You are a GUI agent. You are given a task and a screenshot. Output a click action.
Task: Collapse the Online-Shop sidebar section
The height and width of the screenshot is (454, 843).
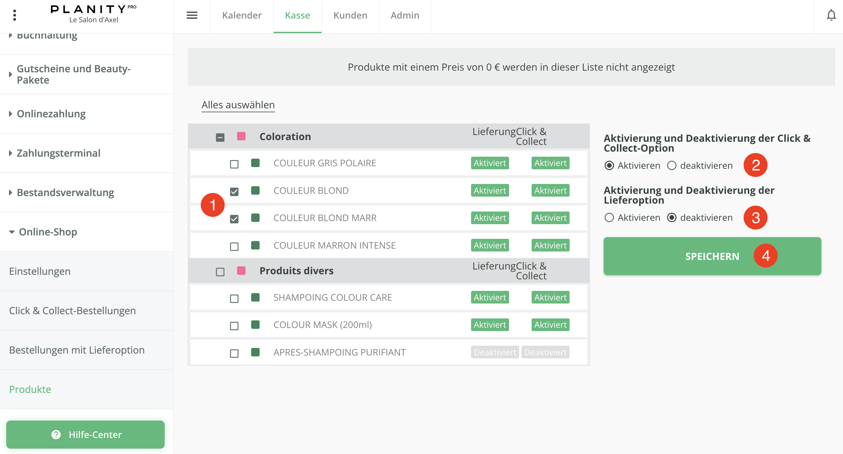pyautogui.click(x=48, y=232)
